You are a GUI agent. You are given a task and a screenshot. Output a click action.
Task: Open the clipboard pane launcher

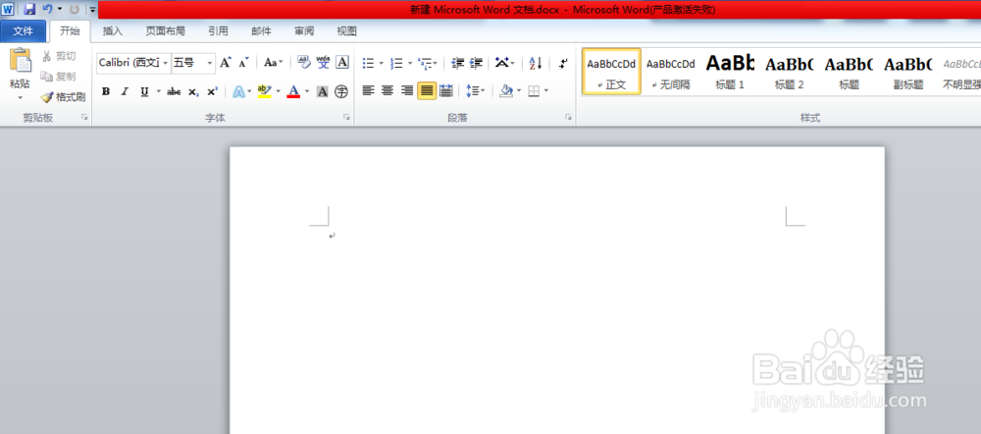pyautogui.click(x=84, y=117)
